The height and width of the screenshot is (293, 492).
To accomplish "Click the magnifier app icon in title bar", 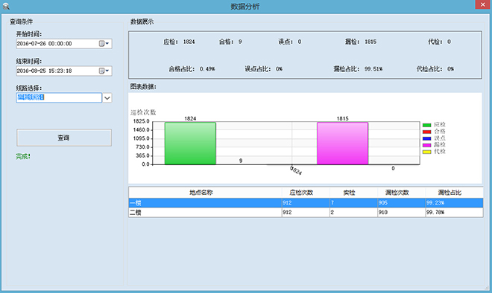I will coord(6,6).
